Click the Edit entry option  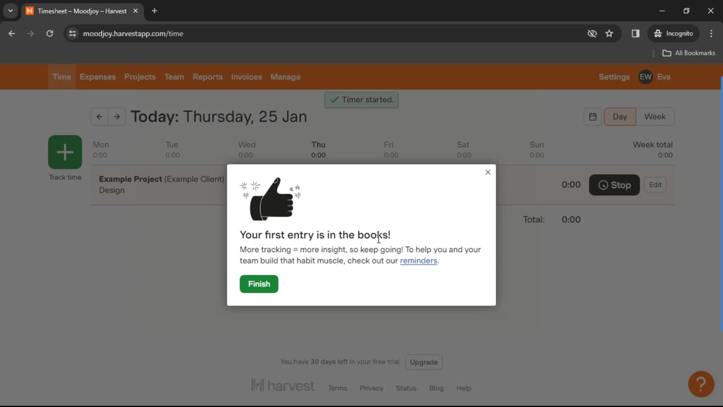coord(656,184)
